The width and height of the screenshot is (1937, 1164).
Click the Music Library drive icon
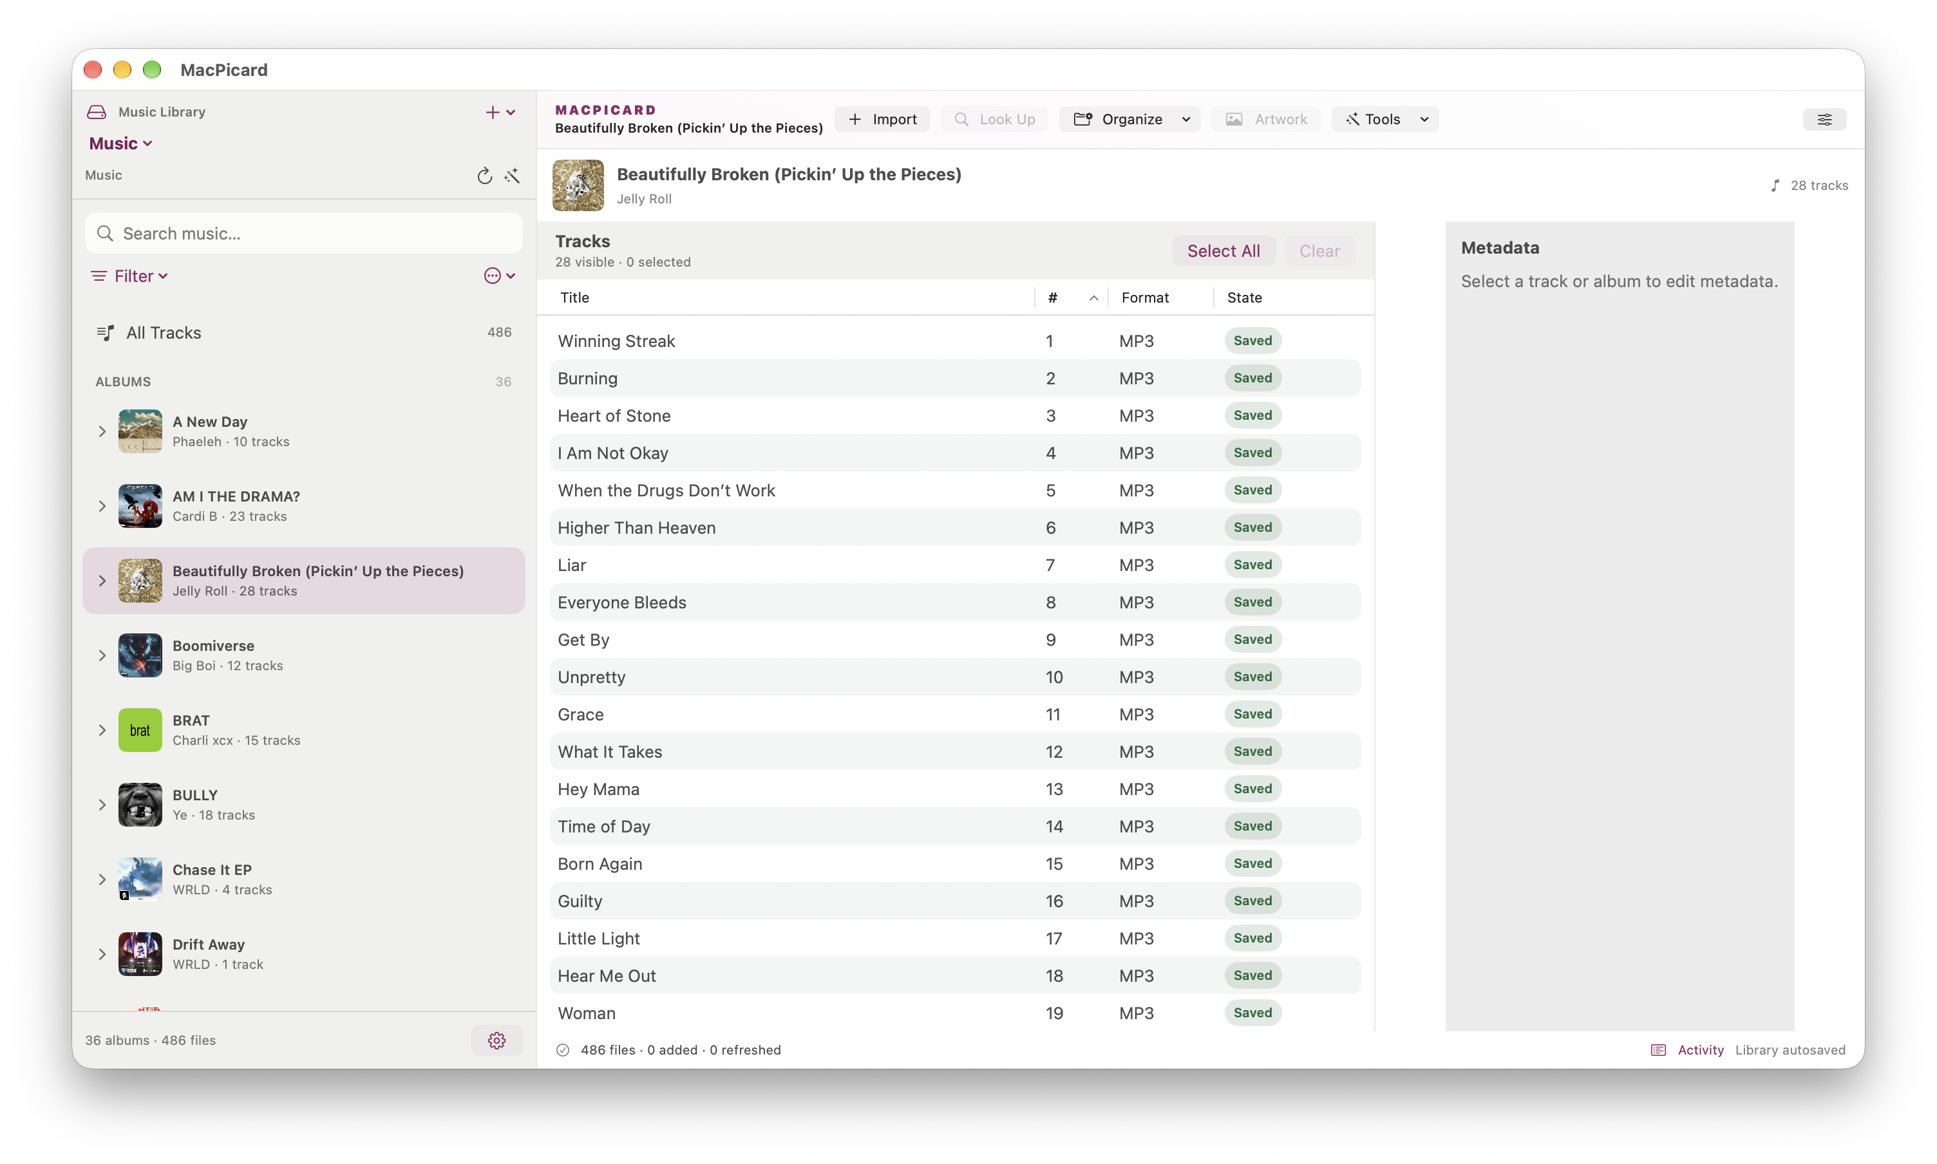(x=97, y=112)
